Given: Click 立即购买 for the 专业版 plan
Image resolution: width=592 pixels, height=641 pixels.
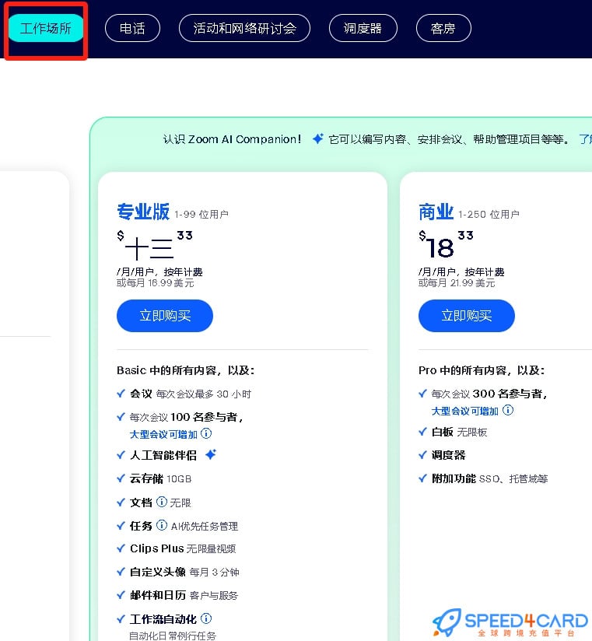Looking at the screenshot, I should (x=165, y=316).
